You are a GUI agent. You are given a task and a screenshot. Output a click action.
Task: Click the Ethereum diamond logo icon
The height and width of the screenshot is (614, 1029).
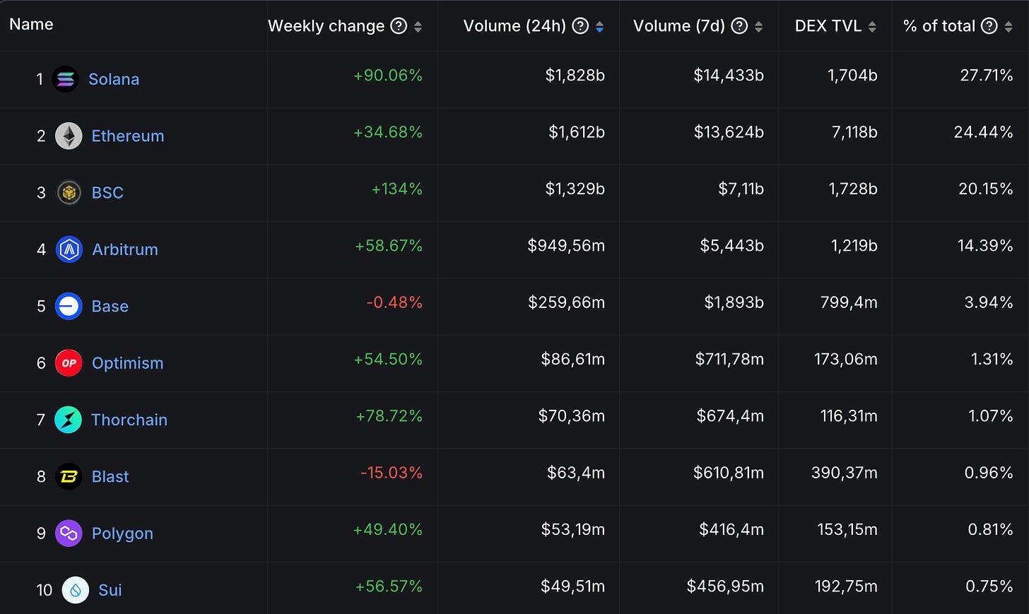(x=69, y=136)
